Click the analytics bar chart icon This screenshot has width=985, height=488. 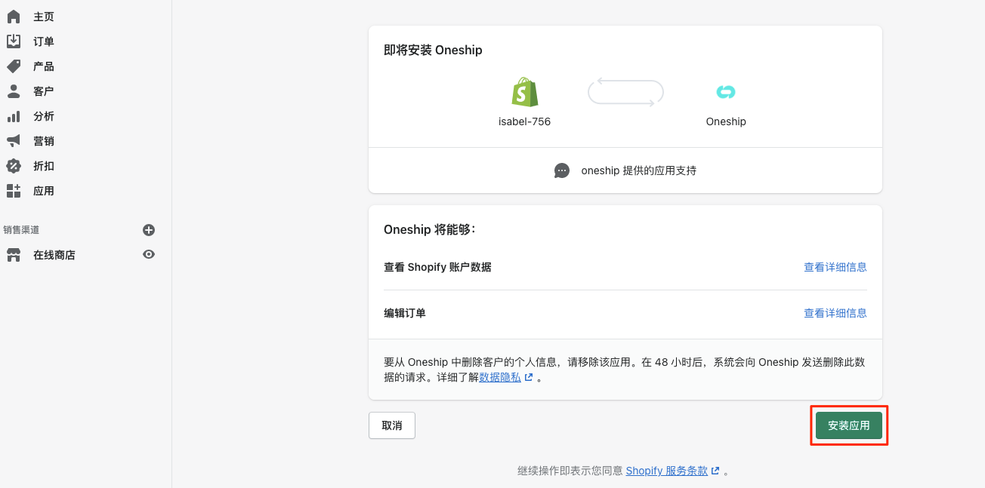click(x=14, y=116)
